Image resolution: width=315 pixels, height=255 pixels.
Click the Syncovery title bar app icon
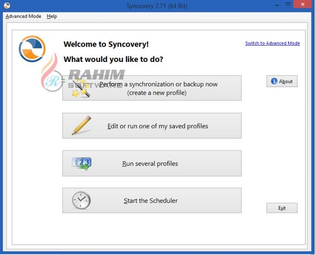(7, 5)
